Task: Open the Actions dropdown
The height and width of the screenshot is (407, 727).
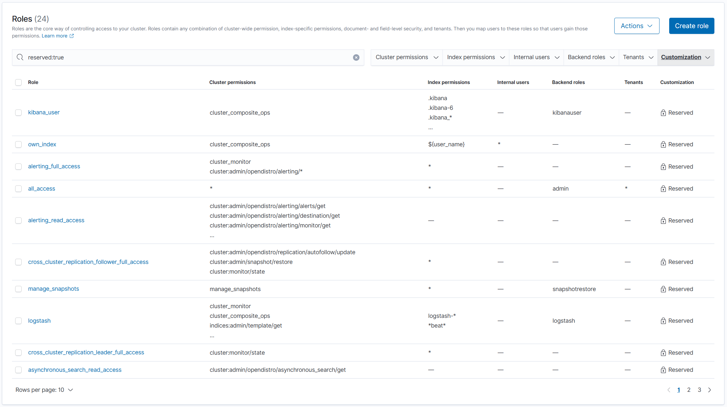Action: [636, 26]
